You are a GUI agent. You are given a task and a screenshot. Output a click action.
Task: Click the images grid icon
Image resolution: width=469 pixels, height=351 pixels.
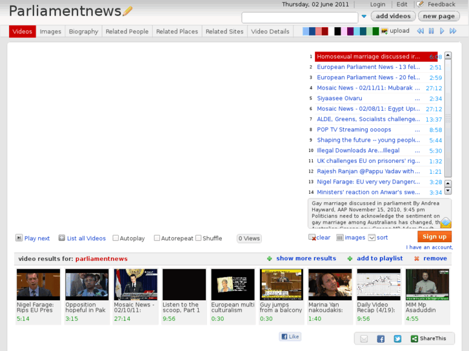340,238
